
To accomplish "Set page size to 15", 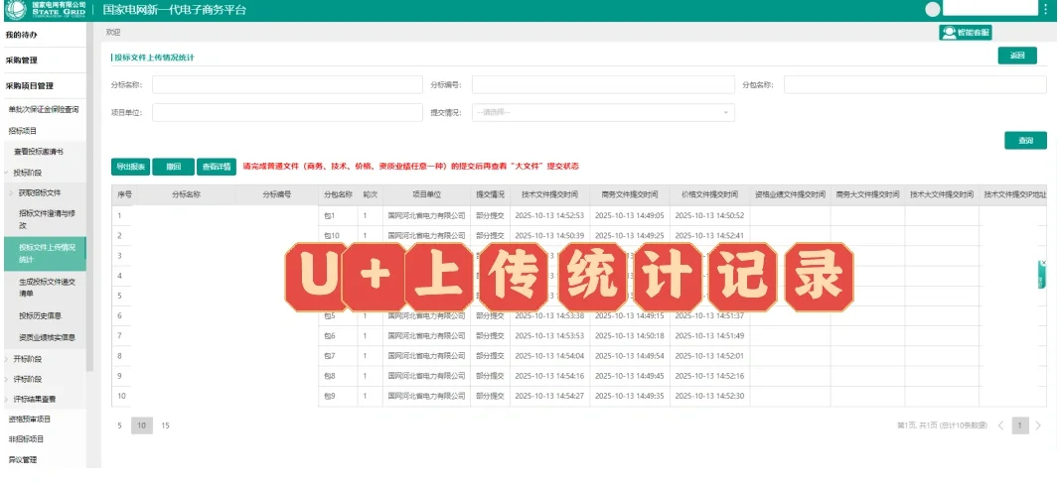I will point(166,425).
